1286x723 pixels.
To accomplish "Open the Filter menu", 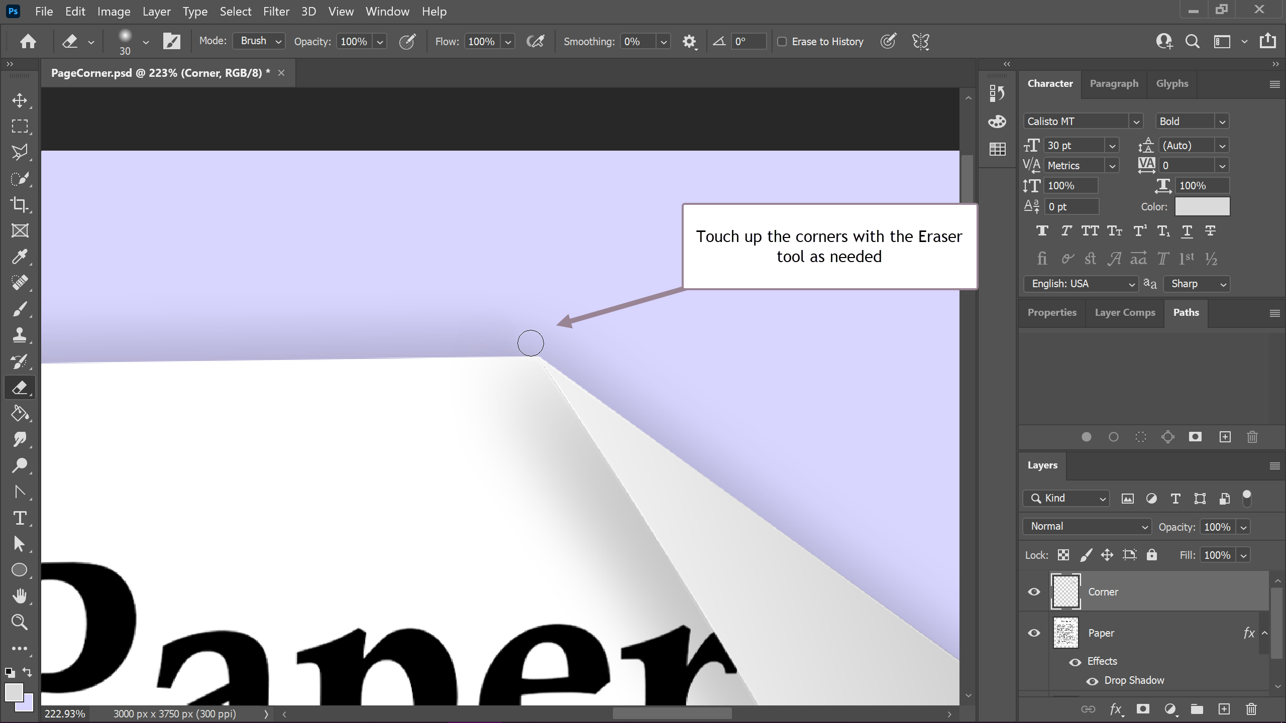I will (276, 11).
